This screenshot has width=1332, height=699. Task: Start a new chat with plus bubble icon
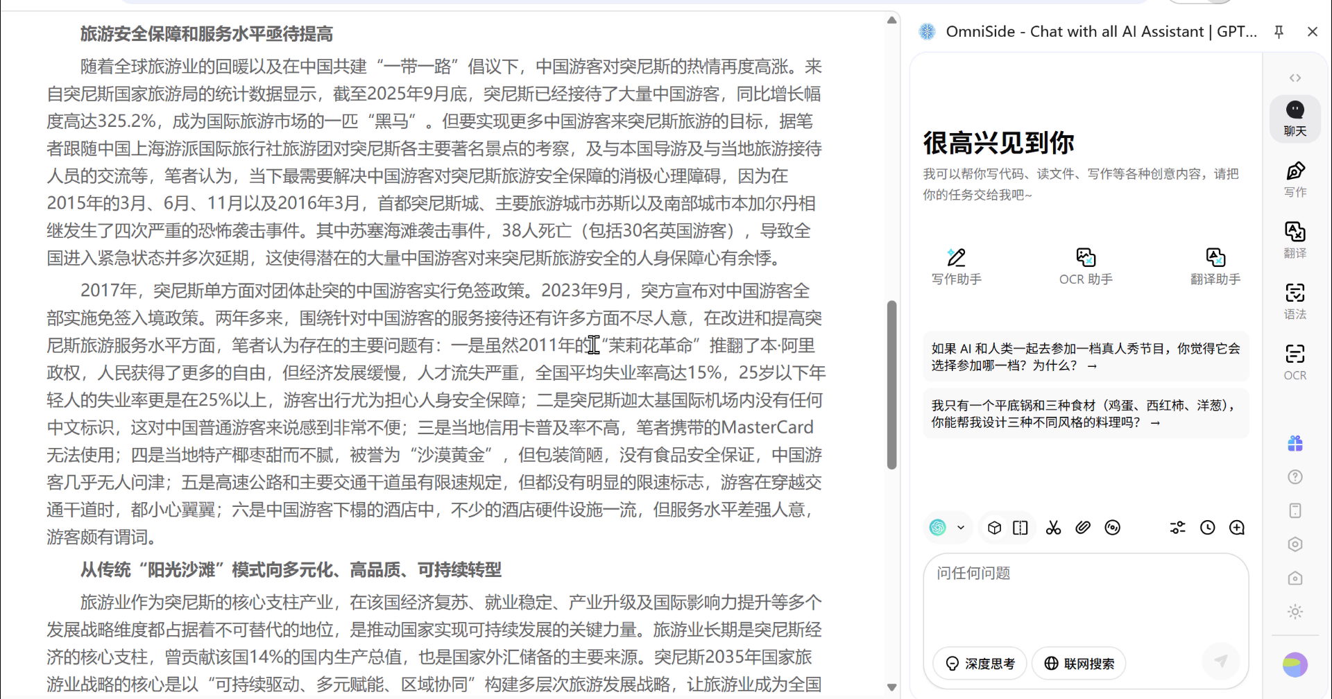[x=1236, y=528]
